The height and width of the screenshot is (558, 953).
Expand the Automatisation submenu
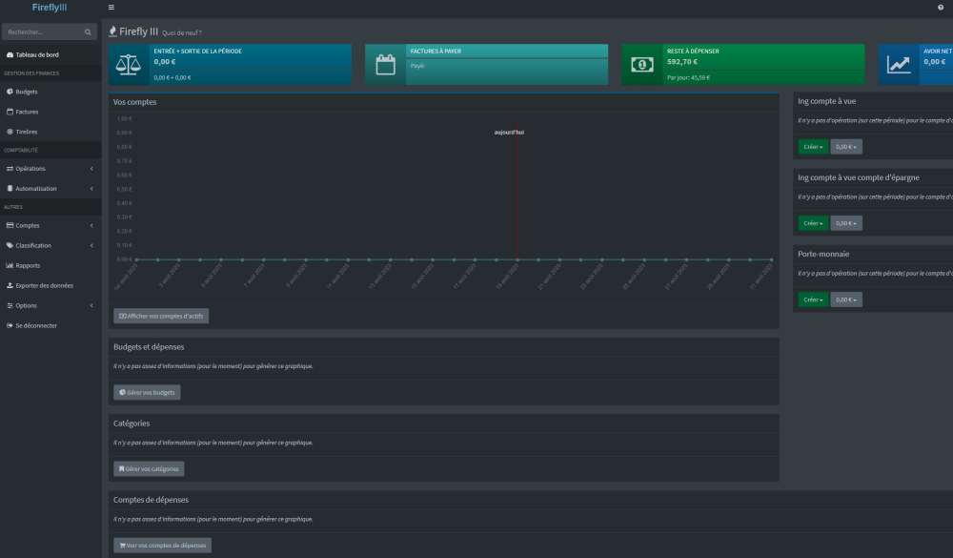click(51, 189)
